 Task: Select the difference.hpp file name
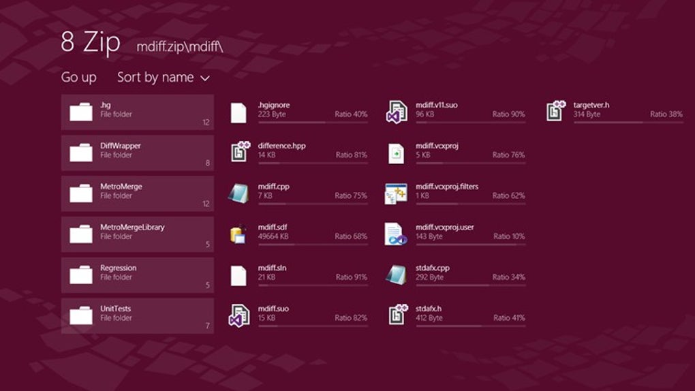282,146
